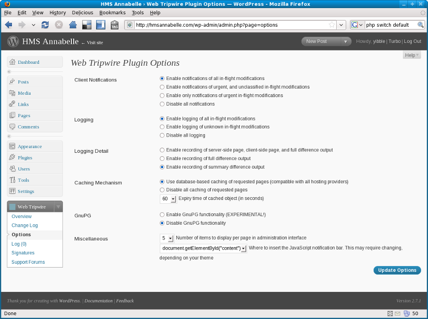The height and width of the screenshot is (319, 428).
Task: Click the WordPress logo in the header
Action: tap(13, 41)
